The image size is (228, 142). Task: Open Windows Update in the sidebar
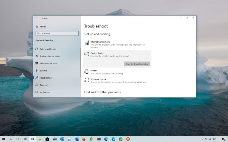48,49
